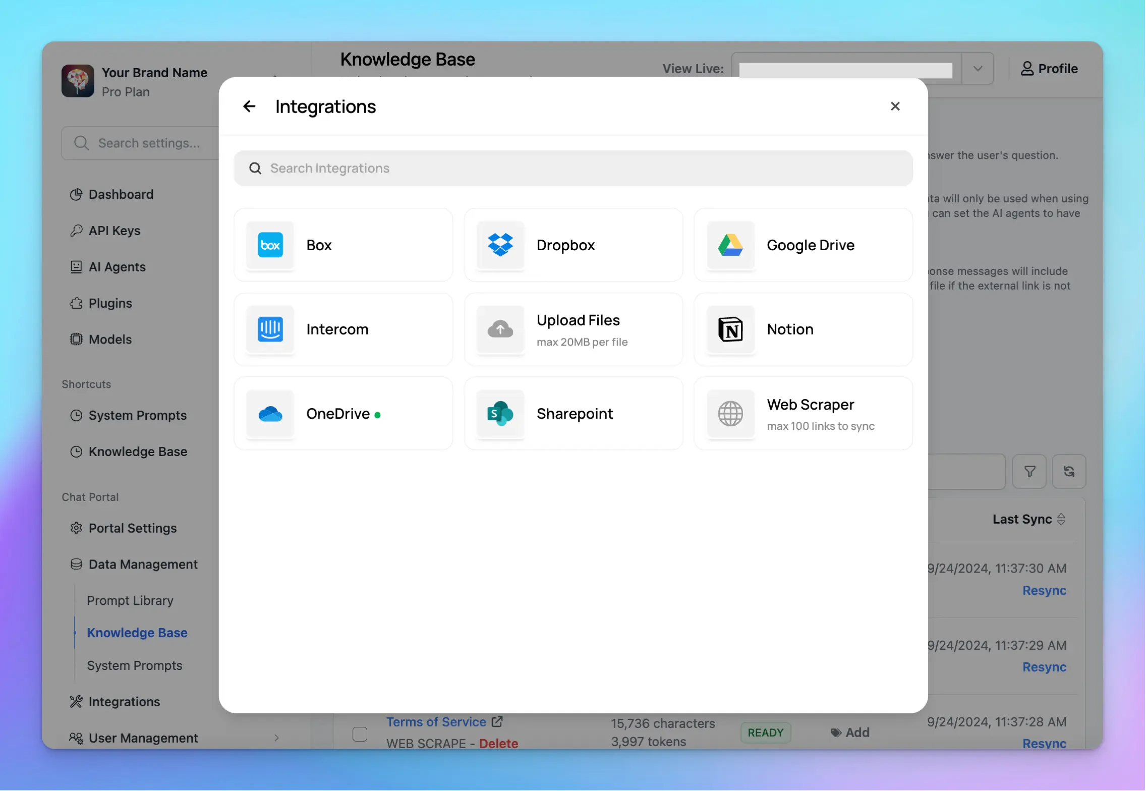Open the Terms of Service link

[x=436, y=722]
